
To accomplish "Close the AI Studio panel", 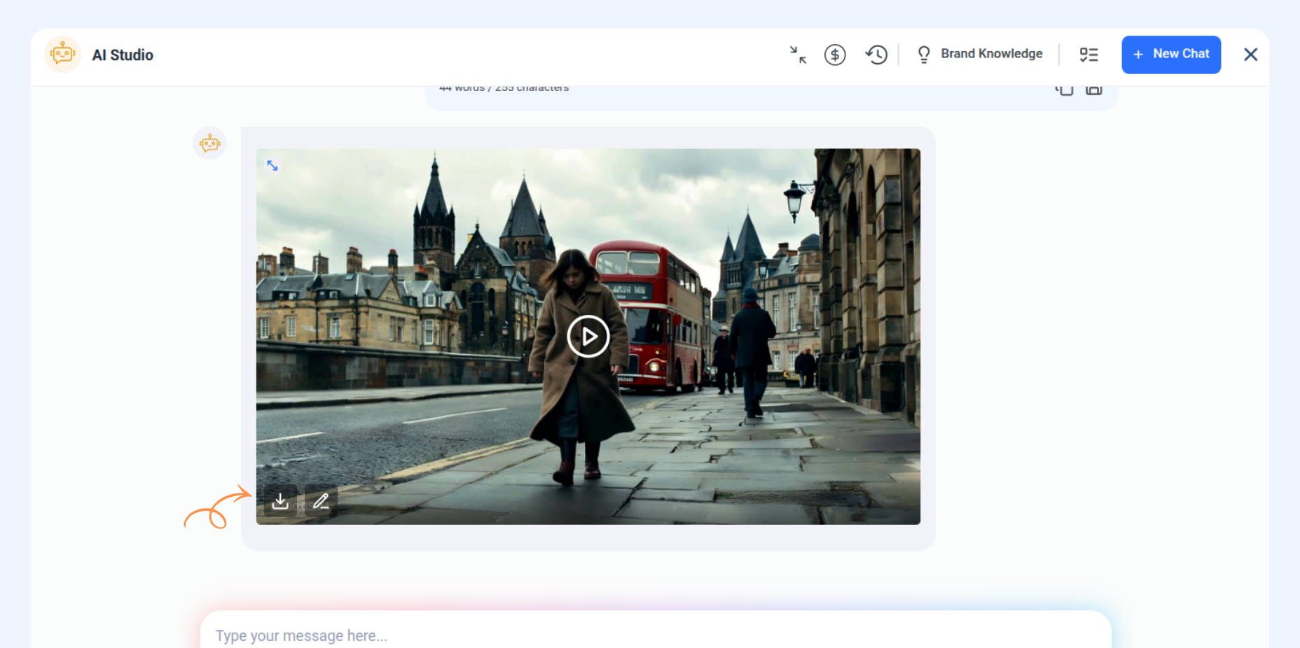I will click(x=1250, y=55).
